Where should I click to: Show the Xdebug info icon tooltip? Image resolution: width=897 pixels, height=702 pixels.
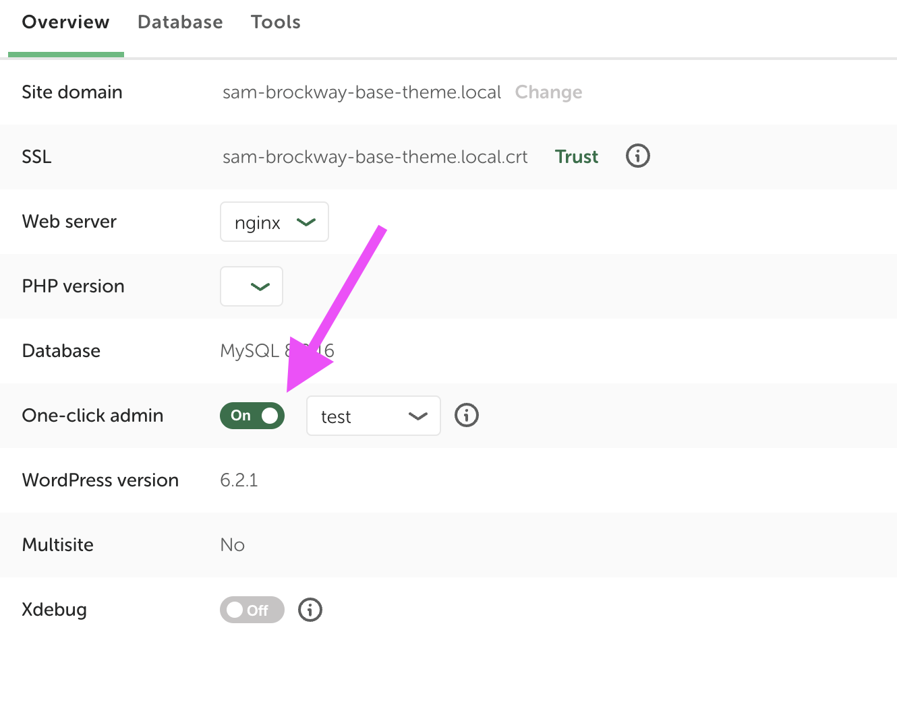point(310,610)
